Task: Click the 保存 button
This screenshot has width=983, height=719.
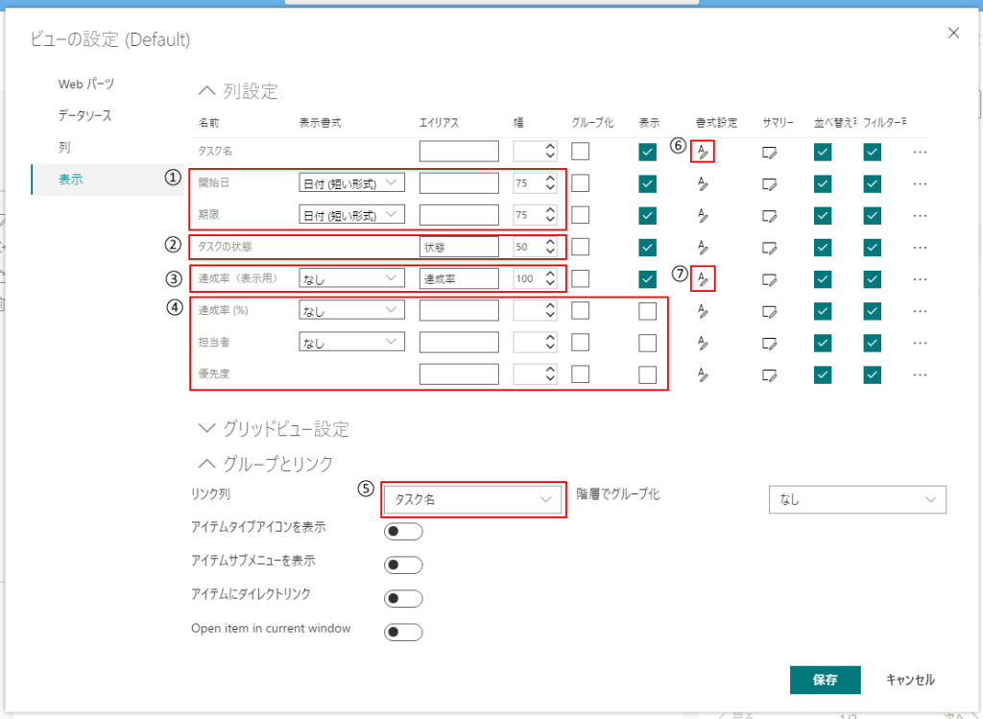Action: click(x=825, y=680)
